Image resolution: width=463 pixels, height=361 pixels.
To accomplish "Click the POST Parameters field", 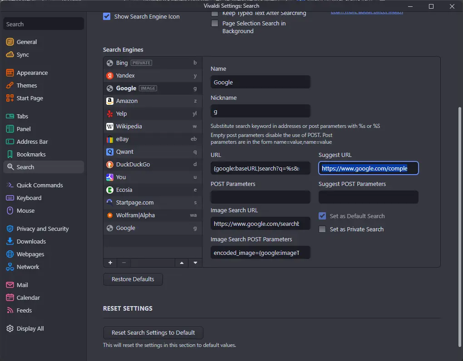I will [260, 197].
